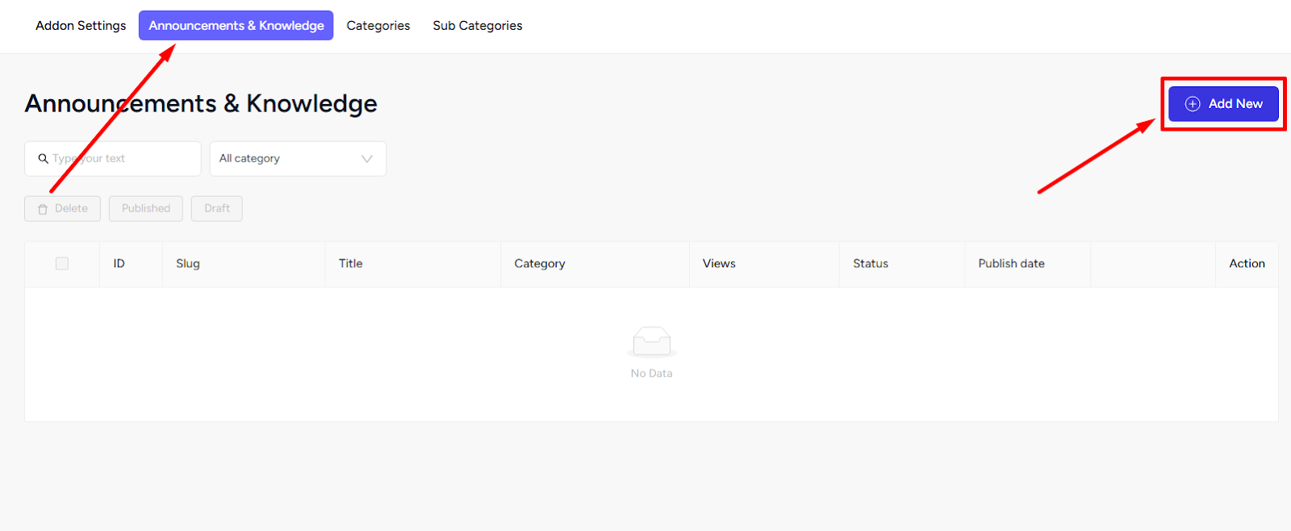Click the Published button
The height and width of the screenshot is (531, 1291).
[146, 208]
